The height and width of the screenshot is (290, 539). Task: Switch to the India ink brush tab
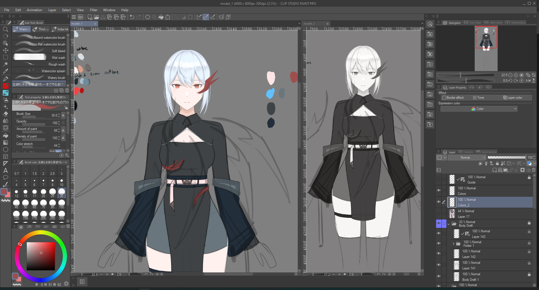[x=60, y=29]
